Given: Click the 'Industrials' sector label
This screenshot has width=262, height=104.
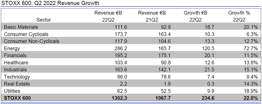Looking at the screenshot, I should click(15, 70).
